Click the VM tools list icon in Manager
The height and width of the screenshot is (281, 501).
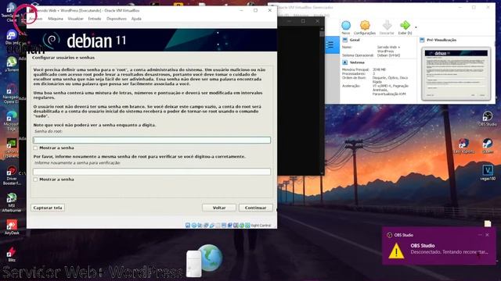pos(330,45)
